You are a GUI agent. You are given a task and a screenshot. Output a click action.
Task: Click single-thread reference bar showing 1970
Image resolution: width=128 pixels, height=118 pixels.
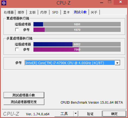point(77,30)
